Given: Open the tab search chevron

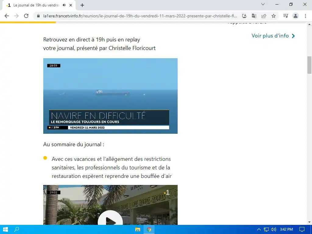Looking at the screenshot, I should click(263, 4).
